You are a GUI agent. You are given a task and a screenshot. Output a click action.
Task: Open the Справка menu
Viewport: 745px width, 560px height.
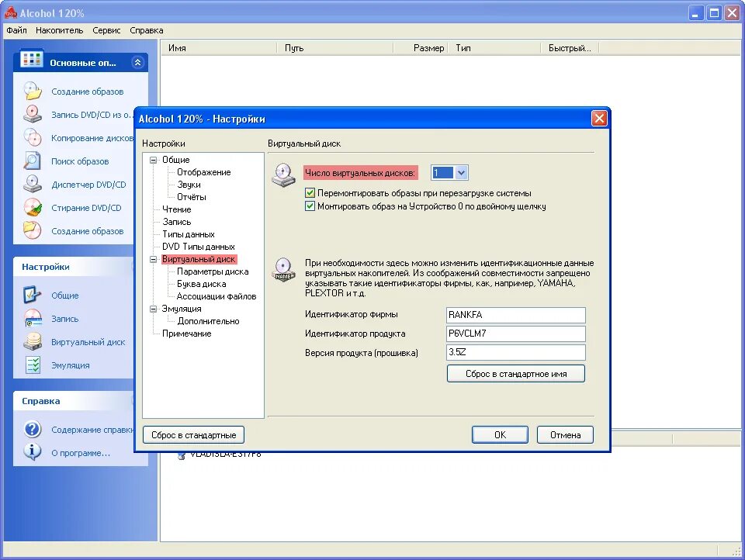pos(147,30)
